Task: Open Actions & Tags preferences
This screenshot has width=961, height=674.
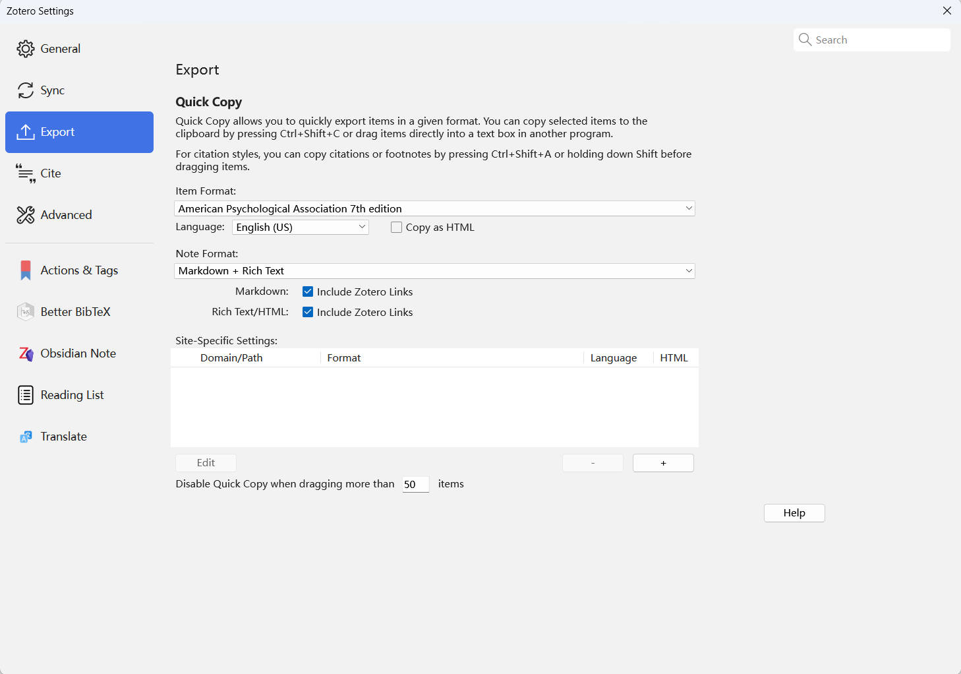Action: [x=79, y=270]
